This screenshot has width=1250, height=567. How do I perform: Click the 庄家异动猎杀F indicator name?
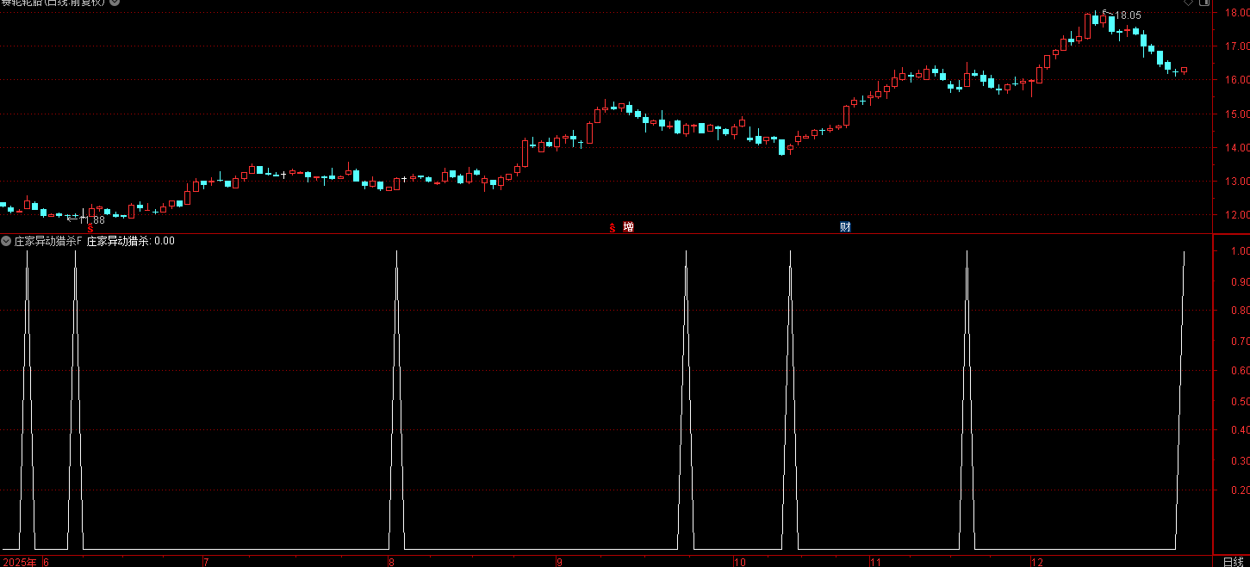click(x=47, y=241)
